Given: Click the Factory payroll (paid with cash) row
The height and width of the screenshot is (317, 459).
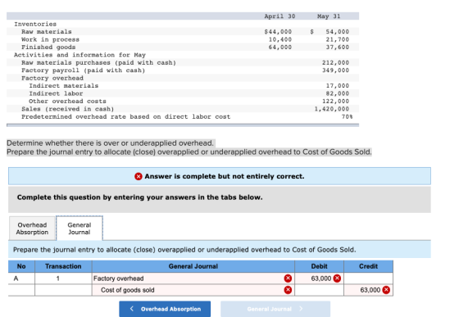Looking at the screenshot, I should tap(183, 70).
